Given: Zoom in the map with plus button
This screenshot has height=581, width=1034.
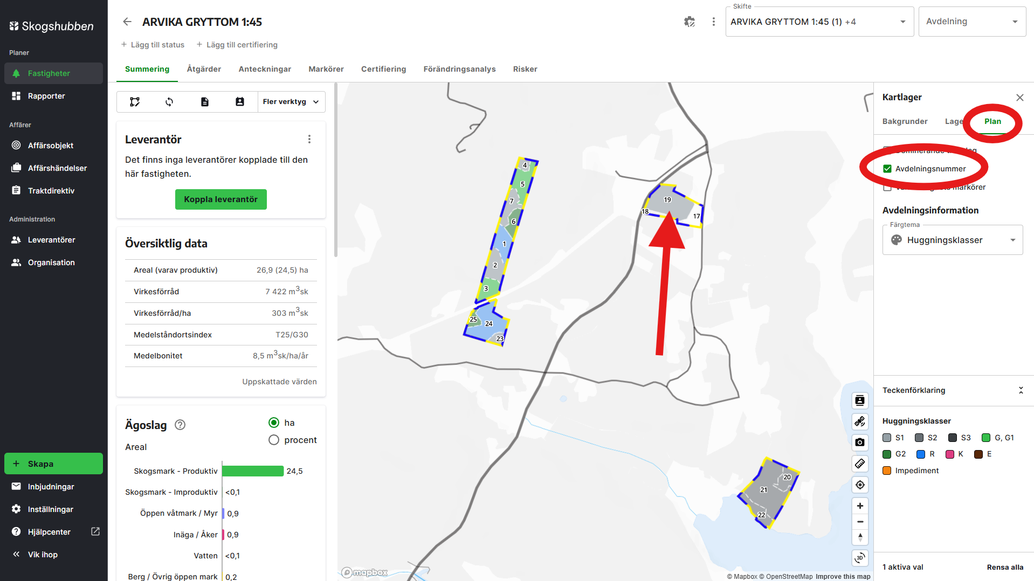Looking at the screenshot, I should pyautogui.click(x=860, y=506).
